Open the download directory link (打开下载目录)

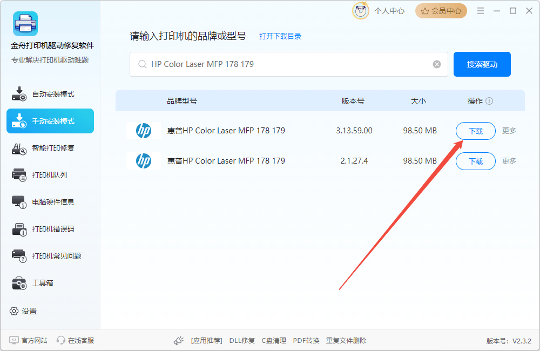click(x=280, y=36)
